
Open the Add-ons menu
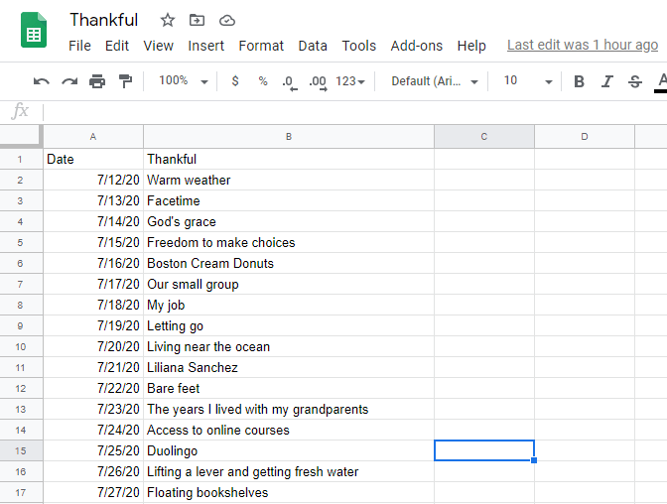pyautogui.click(x=417, y=46)
